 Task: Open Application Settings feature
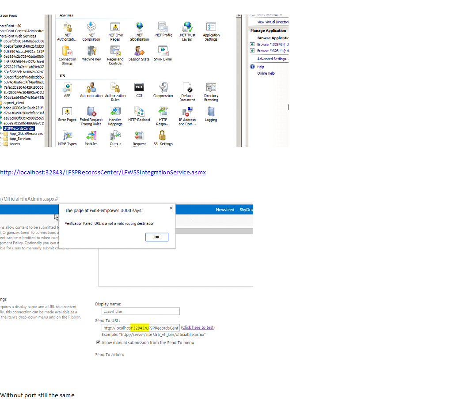pos(211,31)
